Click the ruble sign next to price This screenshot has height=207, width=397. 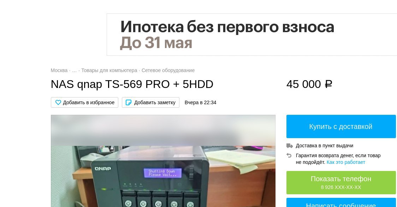click(x=328, y=84)
